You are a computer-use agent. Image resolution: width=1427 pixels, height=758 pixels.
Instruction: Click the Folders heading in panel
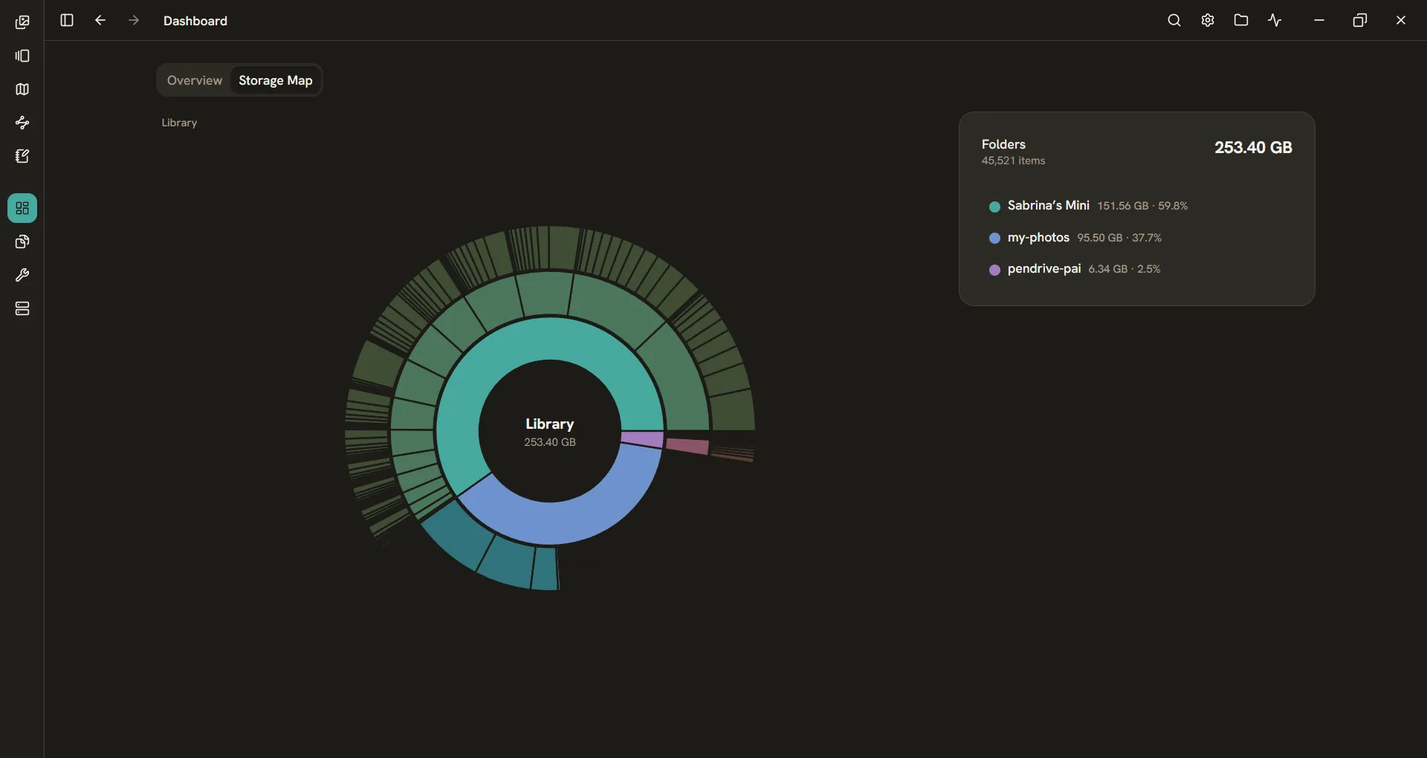coord(1003,144)
